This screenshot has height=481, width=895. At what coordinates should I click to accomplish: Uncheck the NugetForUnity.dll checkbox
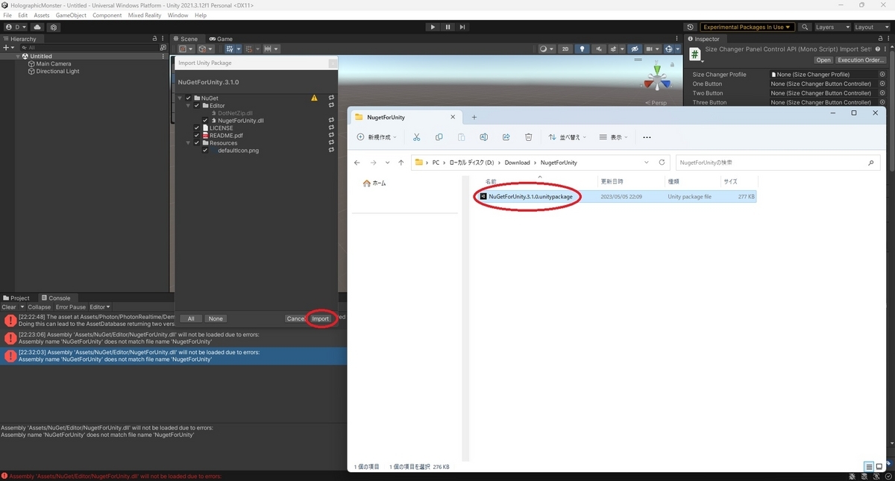(205, 120)
